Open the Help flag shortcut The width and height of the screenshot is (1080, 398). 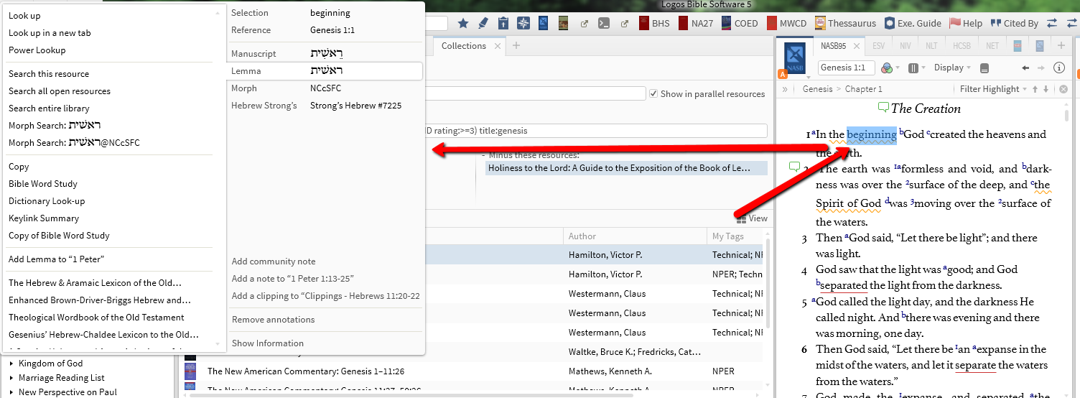point(966,23)
